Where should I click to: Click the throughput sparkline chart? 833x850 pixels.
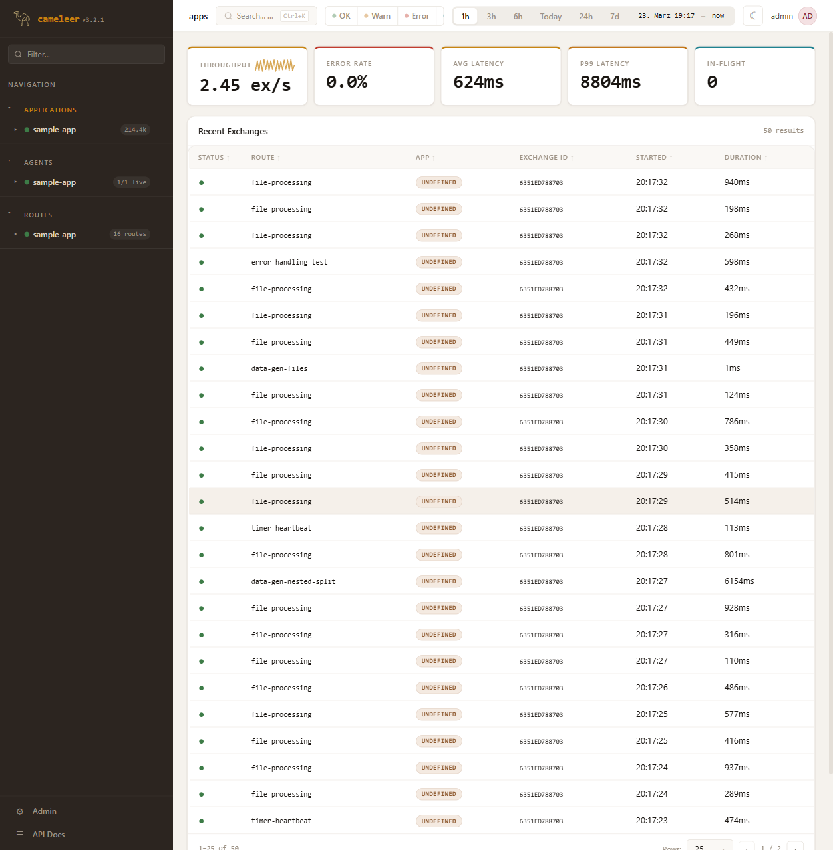tap(275, 65)
